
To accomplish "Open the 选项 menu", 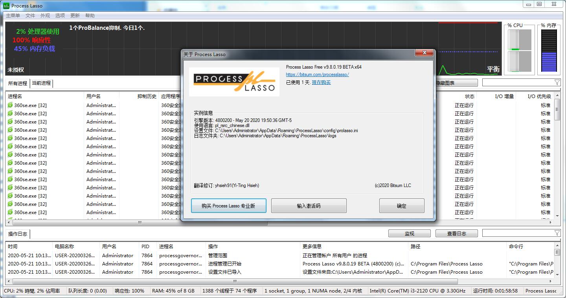I will tap(60, 16).
